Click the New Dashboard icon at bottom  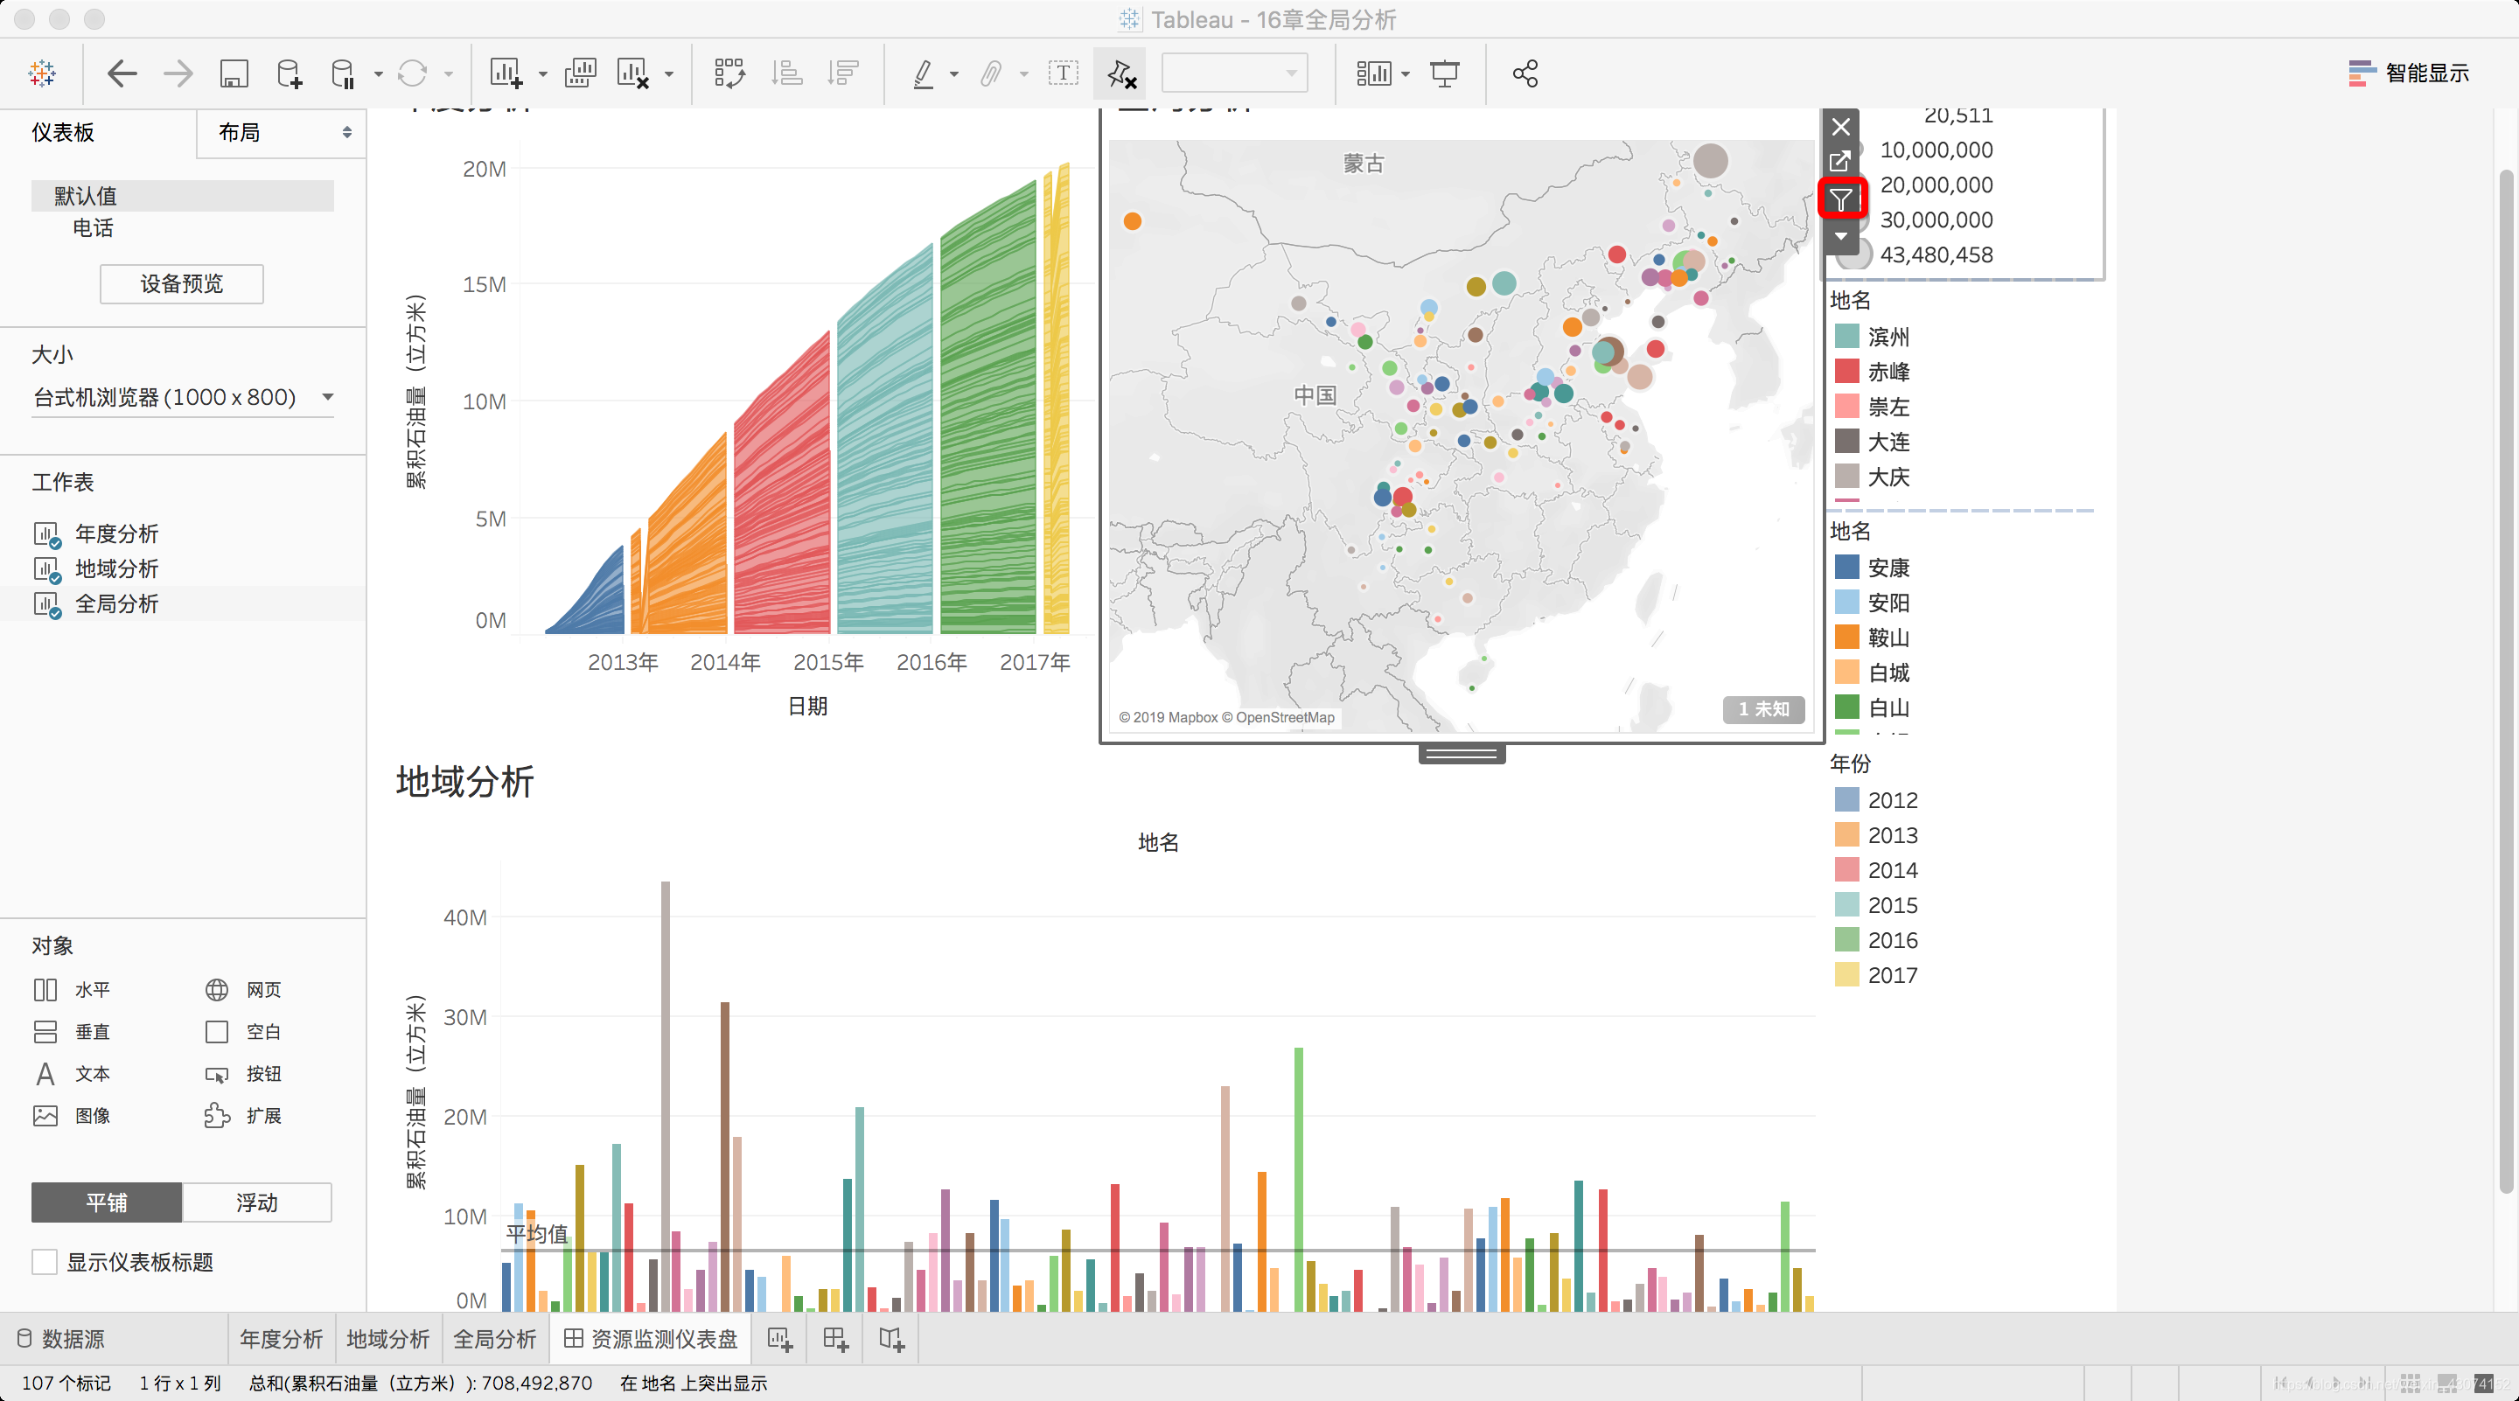pos(835,1338)
